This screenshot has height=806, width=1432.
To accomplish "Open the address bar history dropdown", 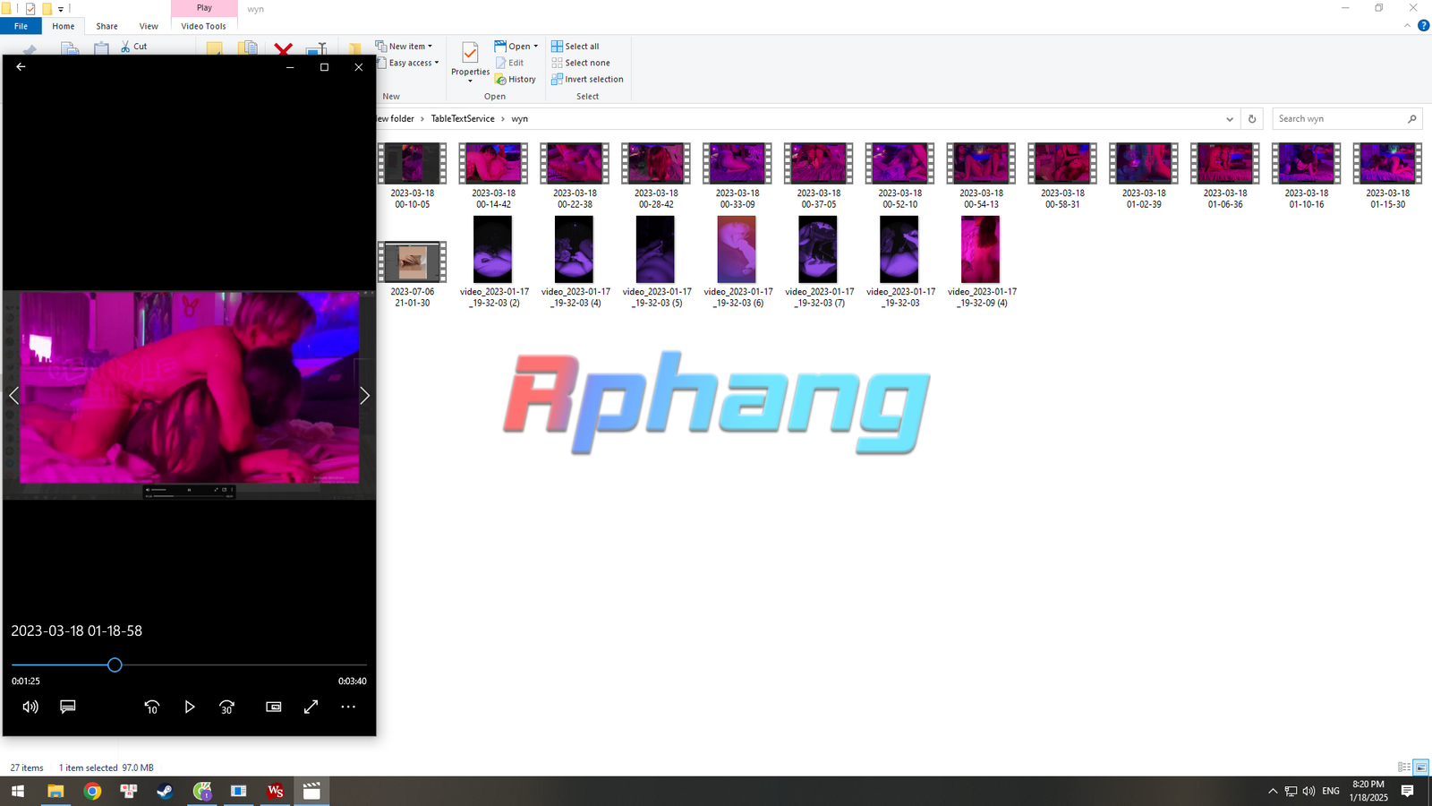I will point(1230,119).
